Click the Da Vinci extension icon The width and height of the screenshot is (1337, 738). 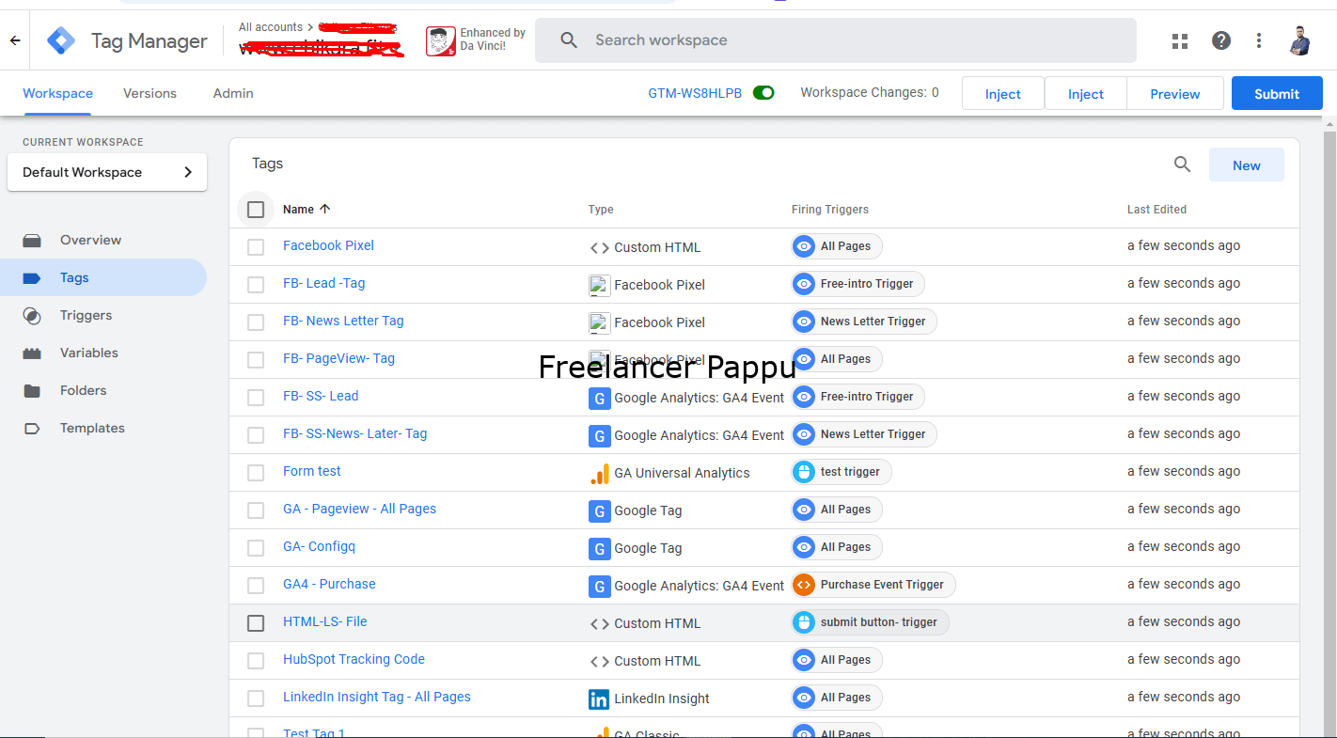pyautogui.click(x=441, y=40)
